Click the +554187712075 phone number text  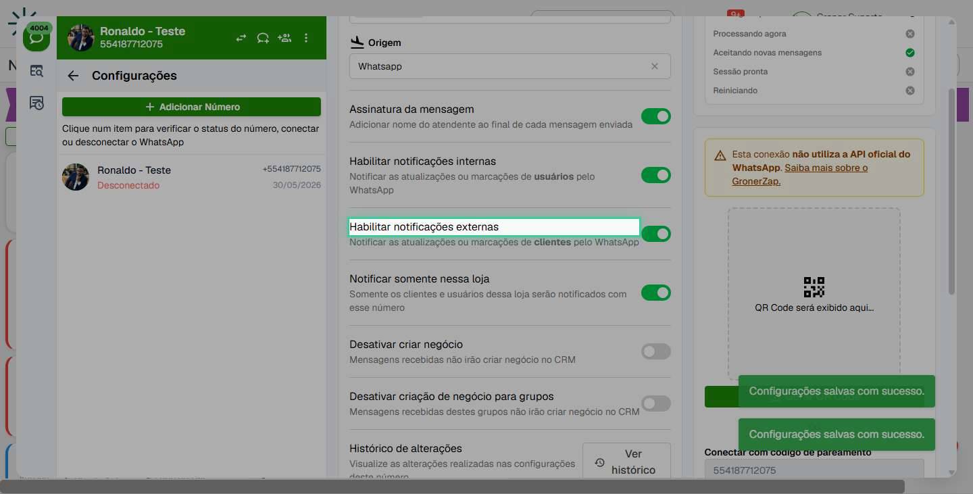(x=291, y=169)
